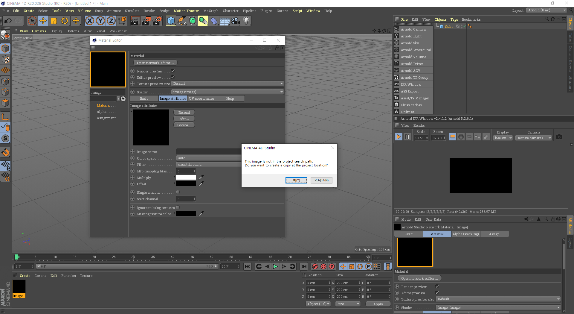574x314 pixels.
Task: Click Open network editor button in Material Editor
Action: click(155, 63)
